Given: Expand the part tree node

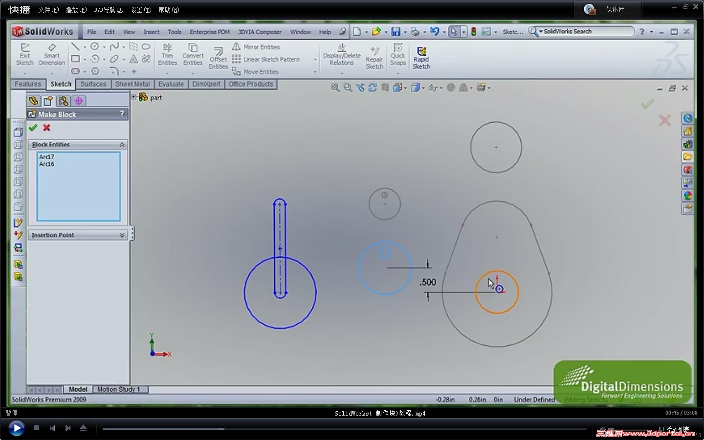Looking at the screenshot, I should coord(133,97).
